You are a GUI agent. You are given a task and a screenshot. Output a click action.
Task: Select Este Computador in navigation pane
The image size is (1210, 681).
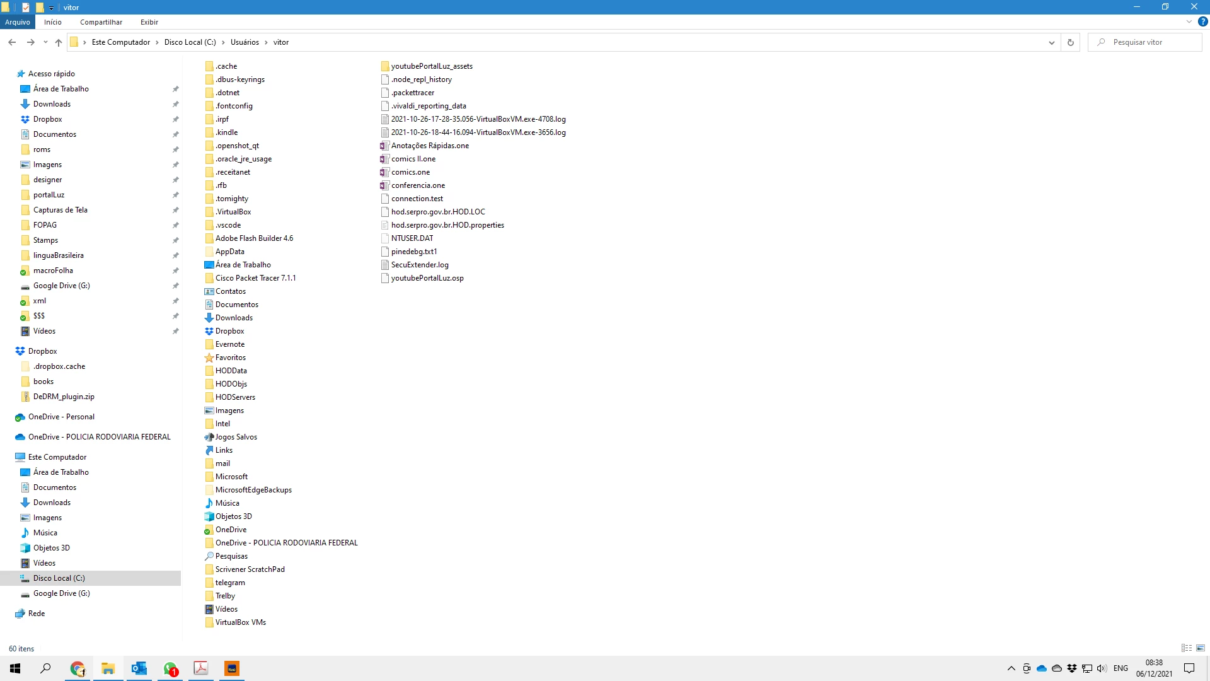pyautogui.click(x=57, y=457)
